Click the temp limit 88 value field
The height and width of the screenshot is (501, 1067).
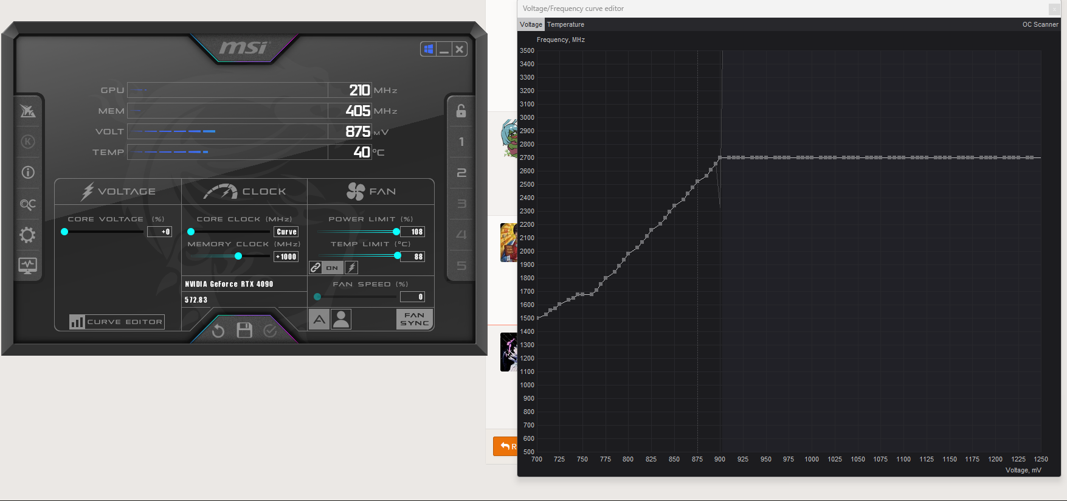click(413, 257)
